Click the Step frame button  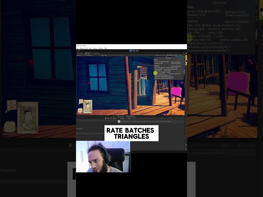click(x=137, y=51)
